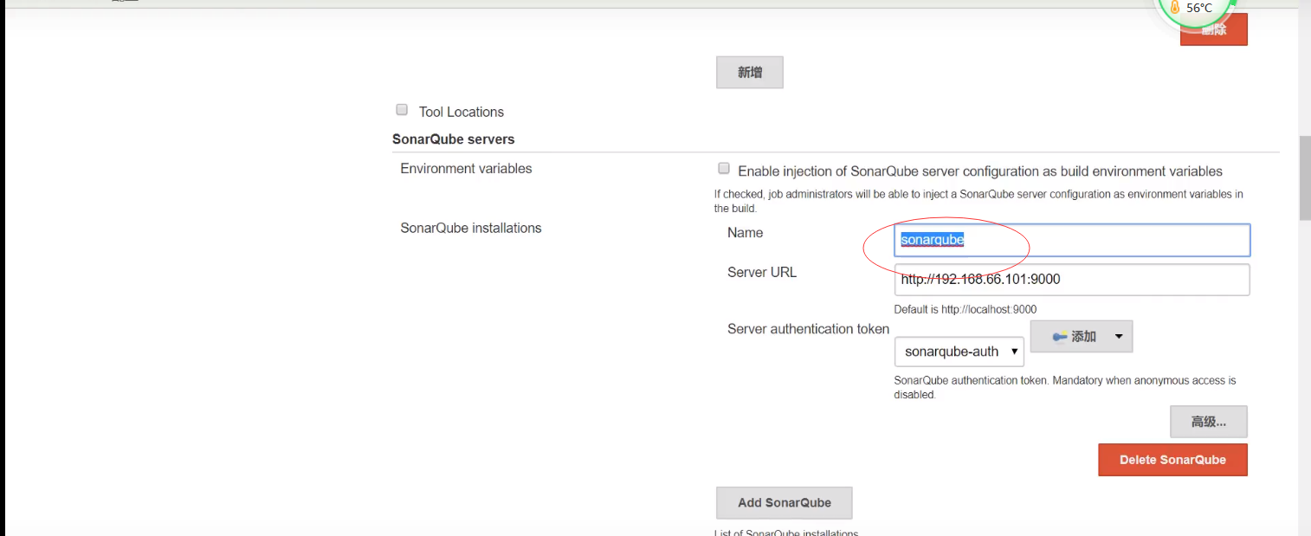Click the 新增 add button

750,73
